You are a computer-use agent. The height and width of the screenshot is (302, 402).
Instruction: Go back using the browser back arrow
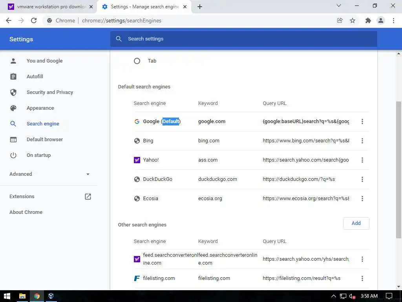[9, 20]
